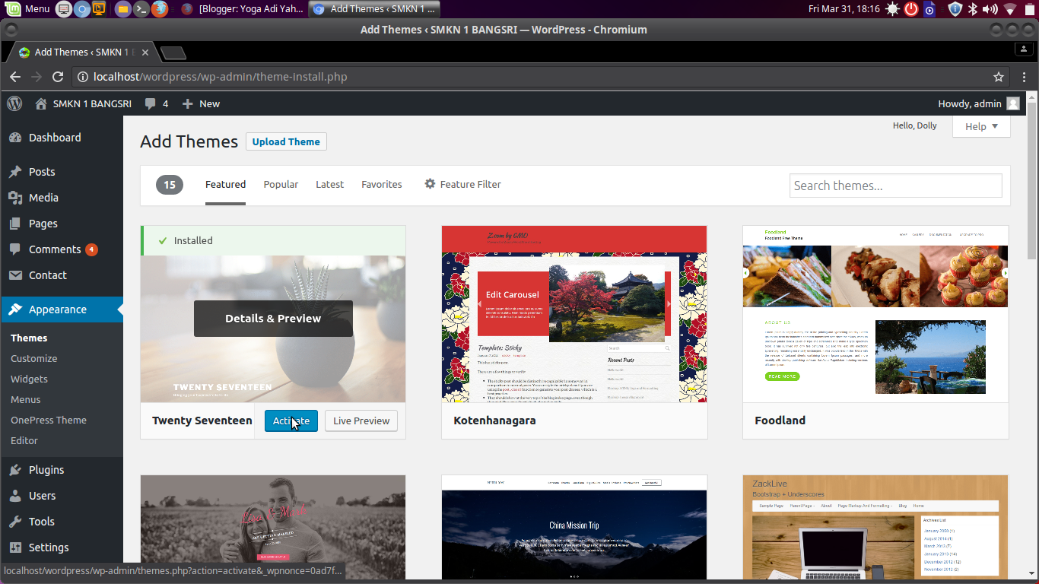Open the comments bubble showing 4
The width and height of the screenshot is (1039, 584).
(x=157, y=103)
